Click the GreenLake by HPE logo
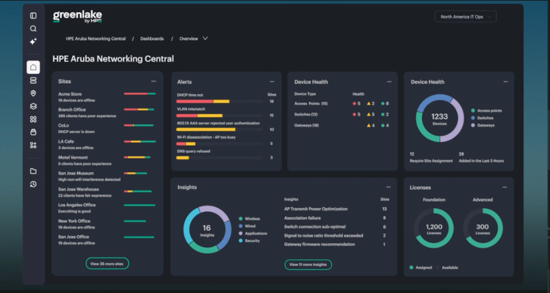Viewport: 550px width, 293px height. [78, 17]
